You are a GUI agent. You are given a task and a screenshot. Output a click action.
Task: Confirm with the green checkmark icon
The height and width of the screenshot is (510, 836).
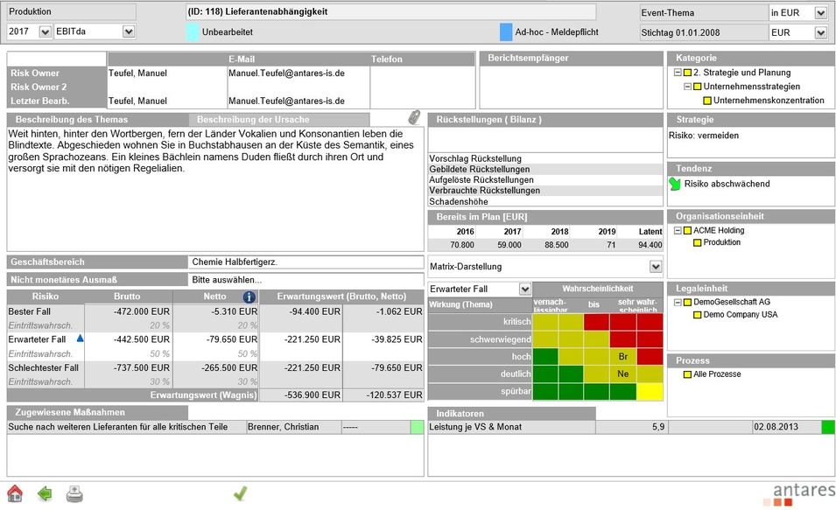tap(241, 492)
